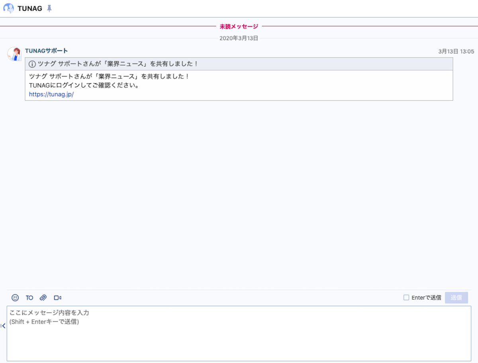The height and width of the screenshot is (363, 478).
Task: Enable the Enterで送信 checkbox
Action: [406, 297]
